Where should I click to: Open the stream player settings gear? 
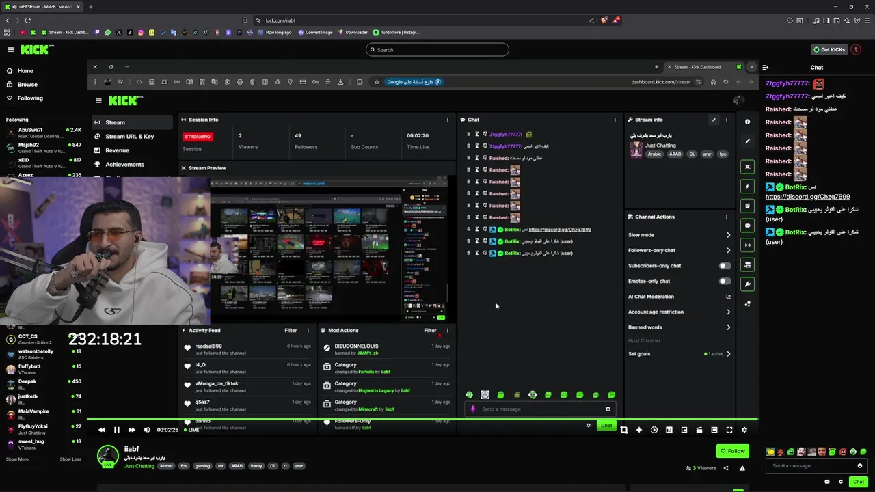[x=744, y=430]
